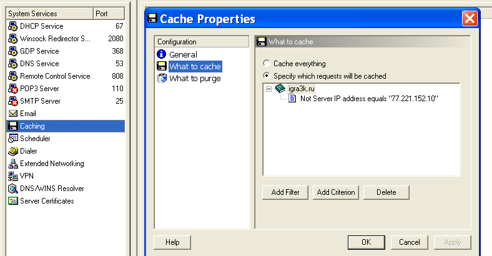Collapse the igra3k.ru filter node
Image resolution: width=492 pixels, height=256 pixels.
point(268,89)
